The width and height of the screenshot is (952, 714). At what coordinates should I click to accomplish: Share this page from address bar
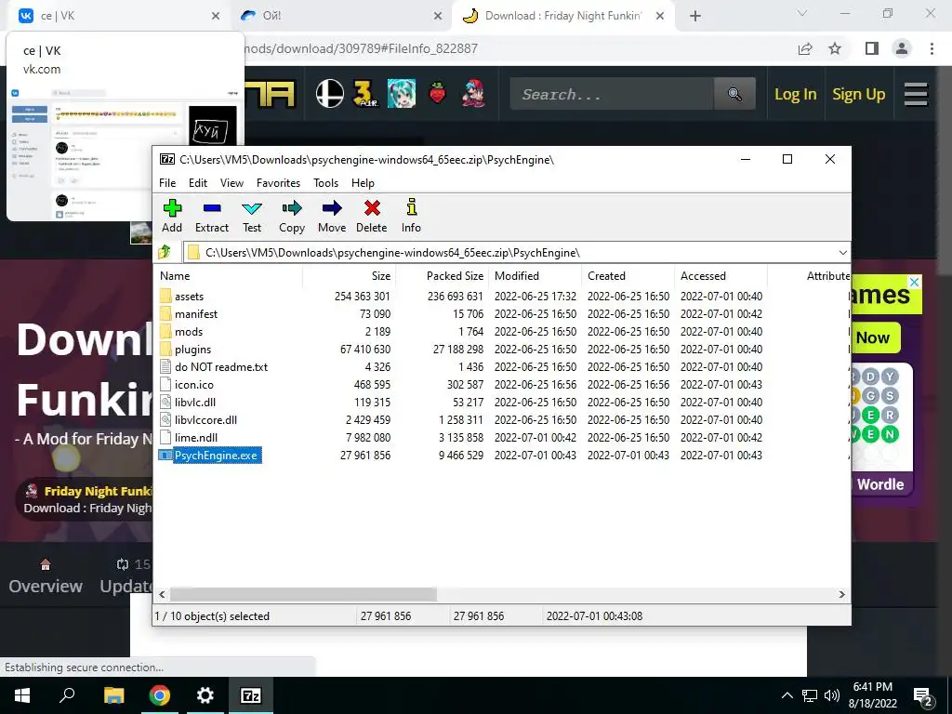tap(805, 48)
